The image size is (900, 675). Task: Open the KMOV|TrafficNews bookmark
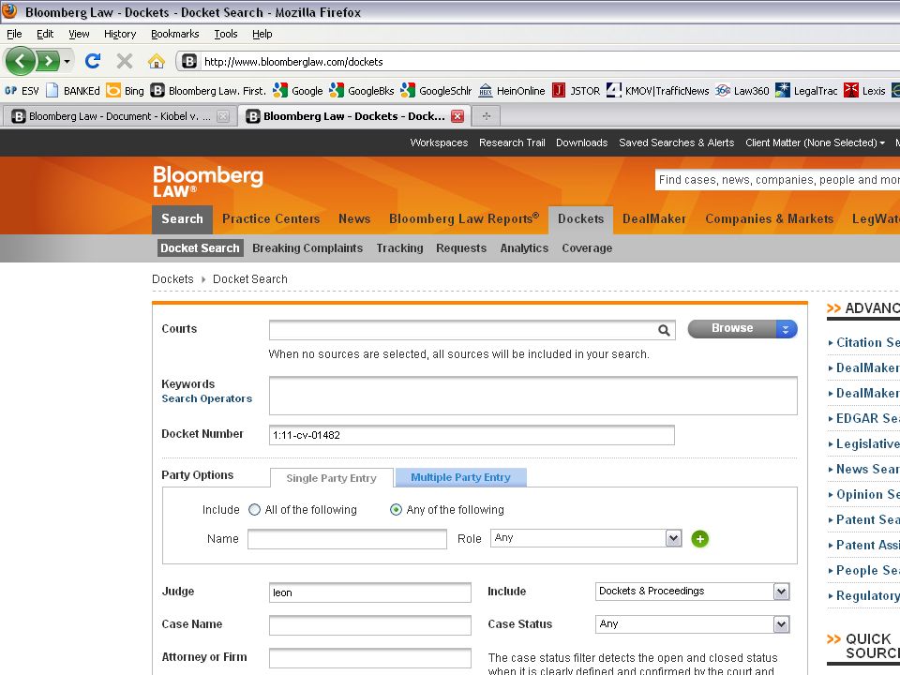658,91
